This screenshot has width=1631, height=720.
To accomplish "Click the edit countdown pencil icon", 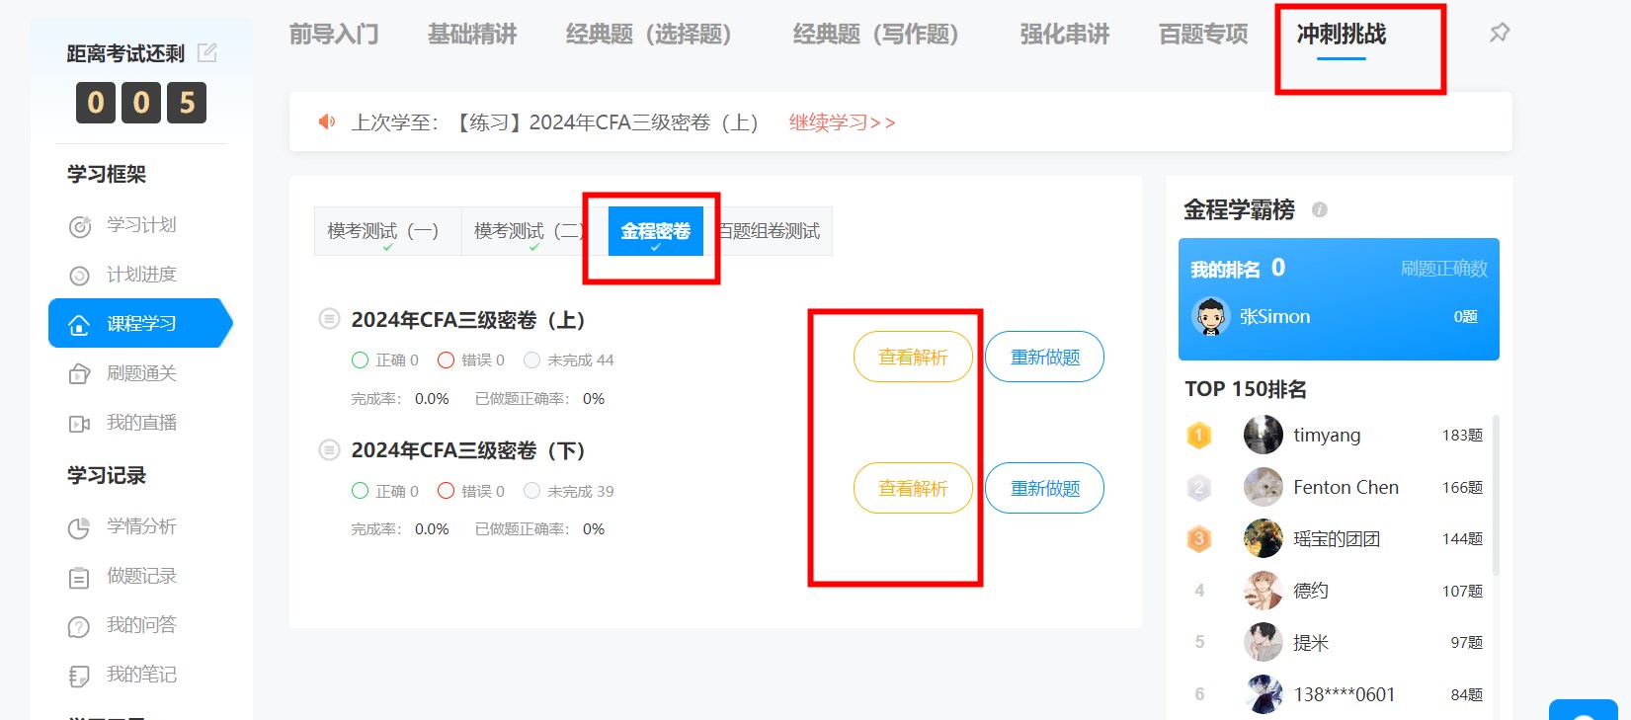I will (207, 52).
